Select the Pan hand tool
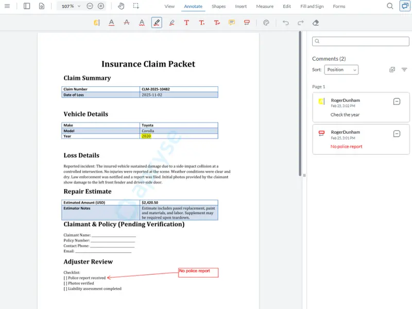Screen dimensions: 412x309 coord(121,6)
